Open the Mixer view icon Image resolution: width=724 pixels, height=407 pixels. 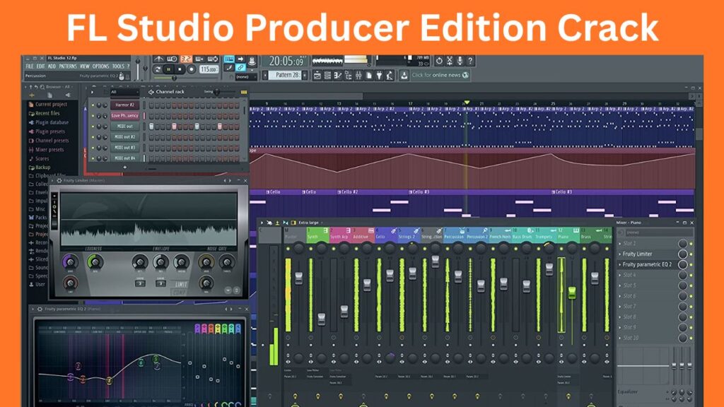[x=358, y=75]
